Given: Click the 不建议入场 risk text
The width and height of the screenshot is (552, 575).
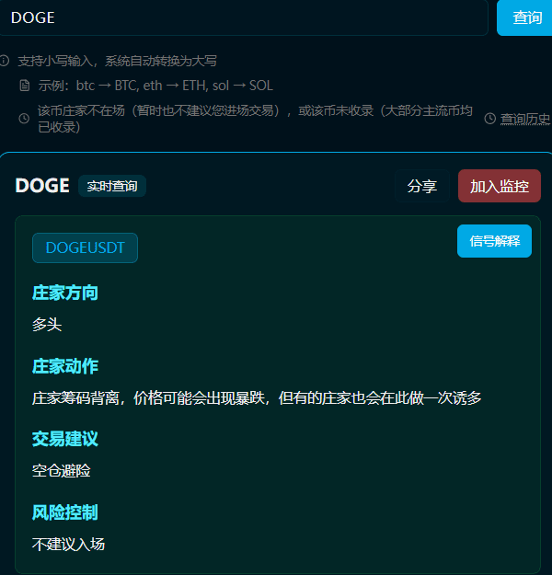Looking at the screenshot, I should coord(69,545).
